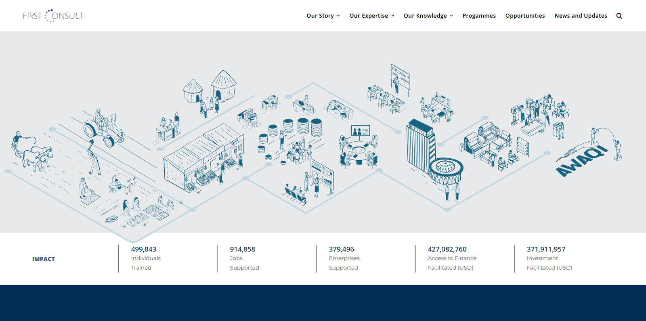Click the tractor farmer illustration
The height and width of the screenshot is (321, 646).
click(x=103, y=128)
